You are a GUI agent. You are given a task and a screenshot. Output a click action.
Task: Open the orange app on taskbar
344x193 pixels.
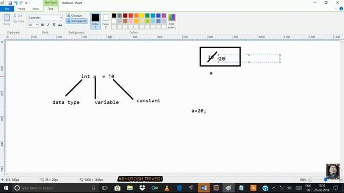[253, 188]
